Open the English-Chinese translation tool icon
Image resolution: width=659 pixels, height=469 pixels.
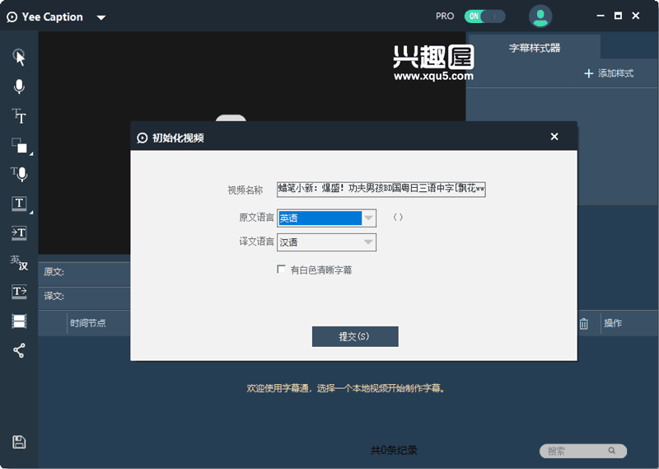pyautogui.click(x=19, y=263)
